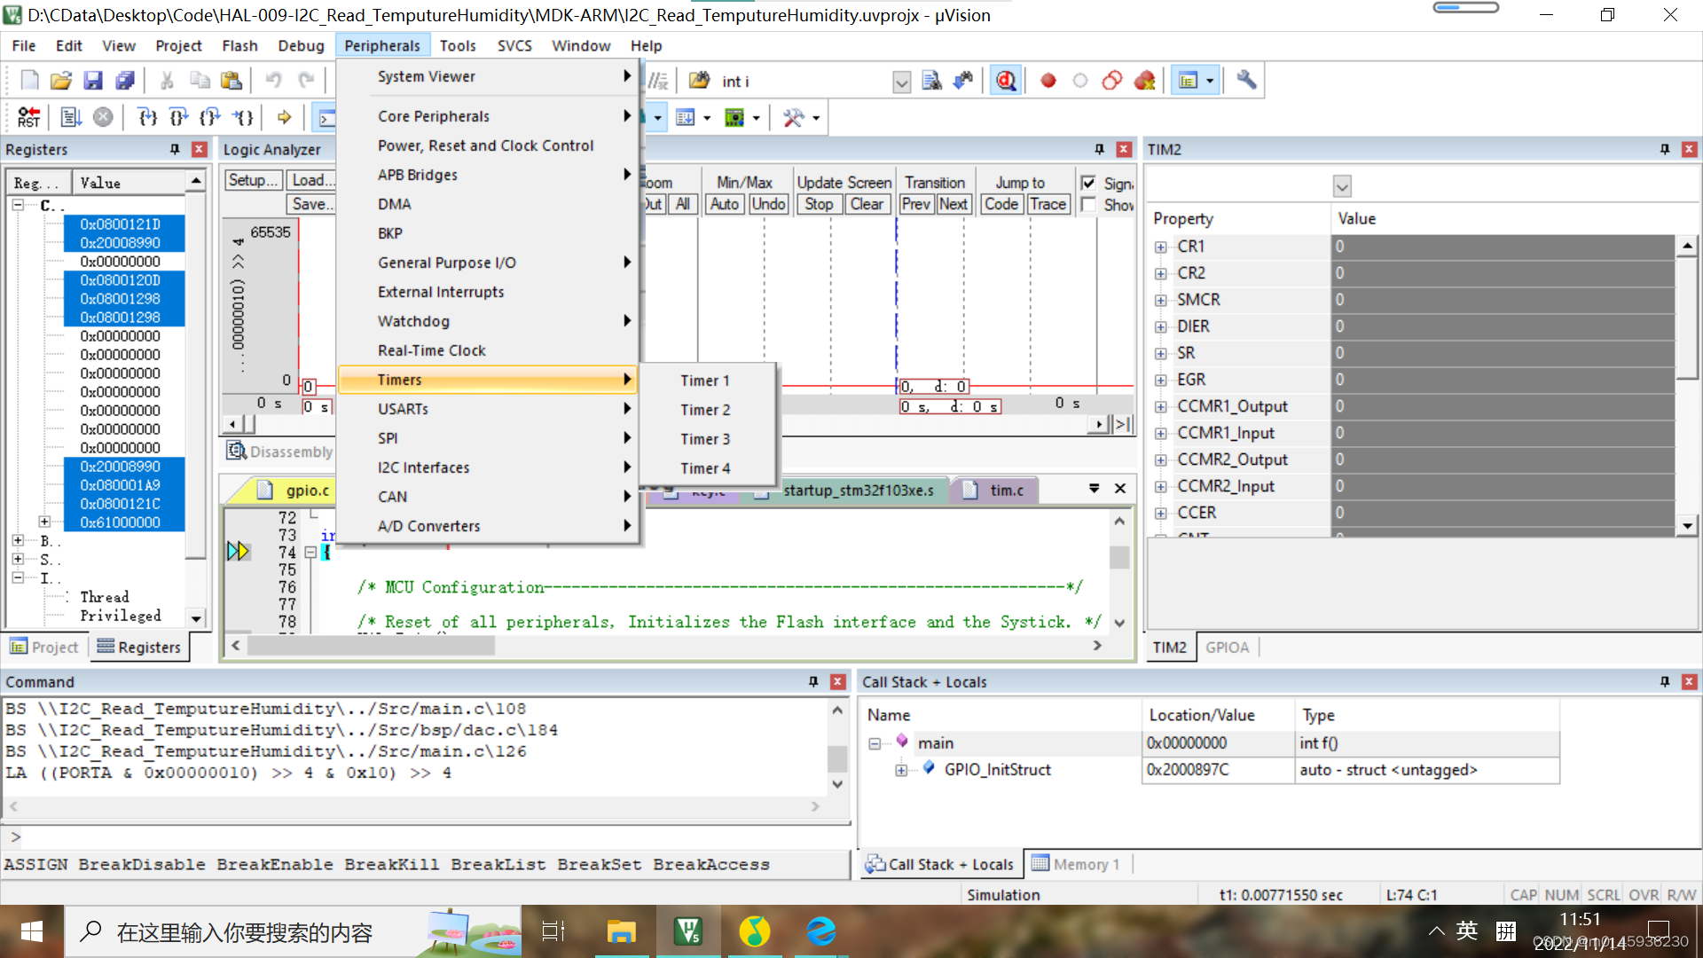
Task: Select Timer 3 from the submenu
Action: pyautogui.click(x=705, y=439)
